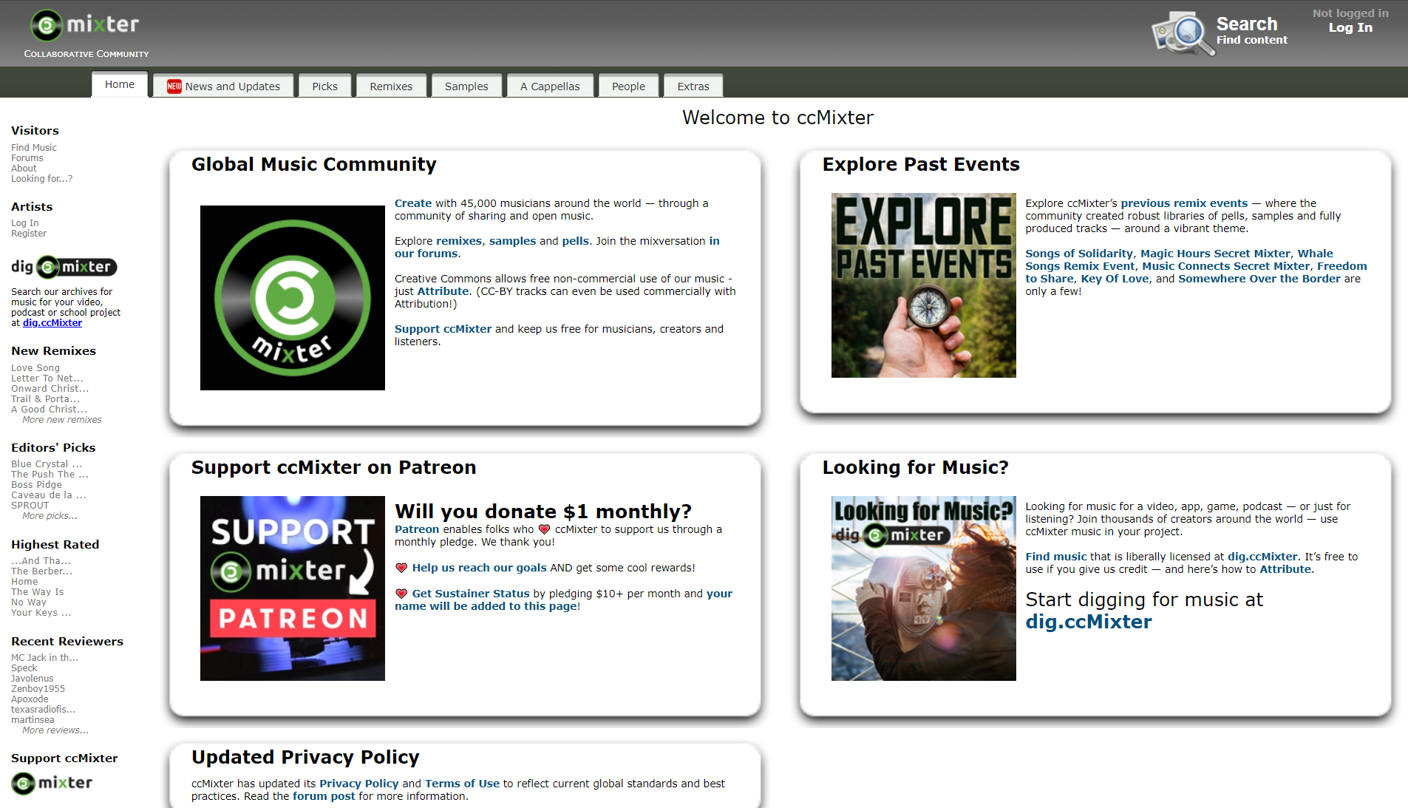The image size is (1408, 808).
Task: Go to Forums in the sidebar
Action: (27, 158)
